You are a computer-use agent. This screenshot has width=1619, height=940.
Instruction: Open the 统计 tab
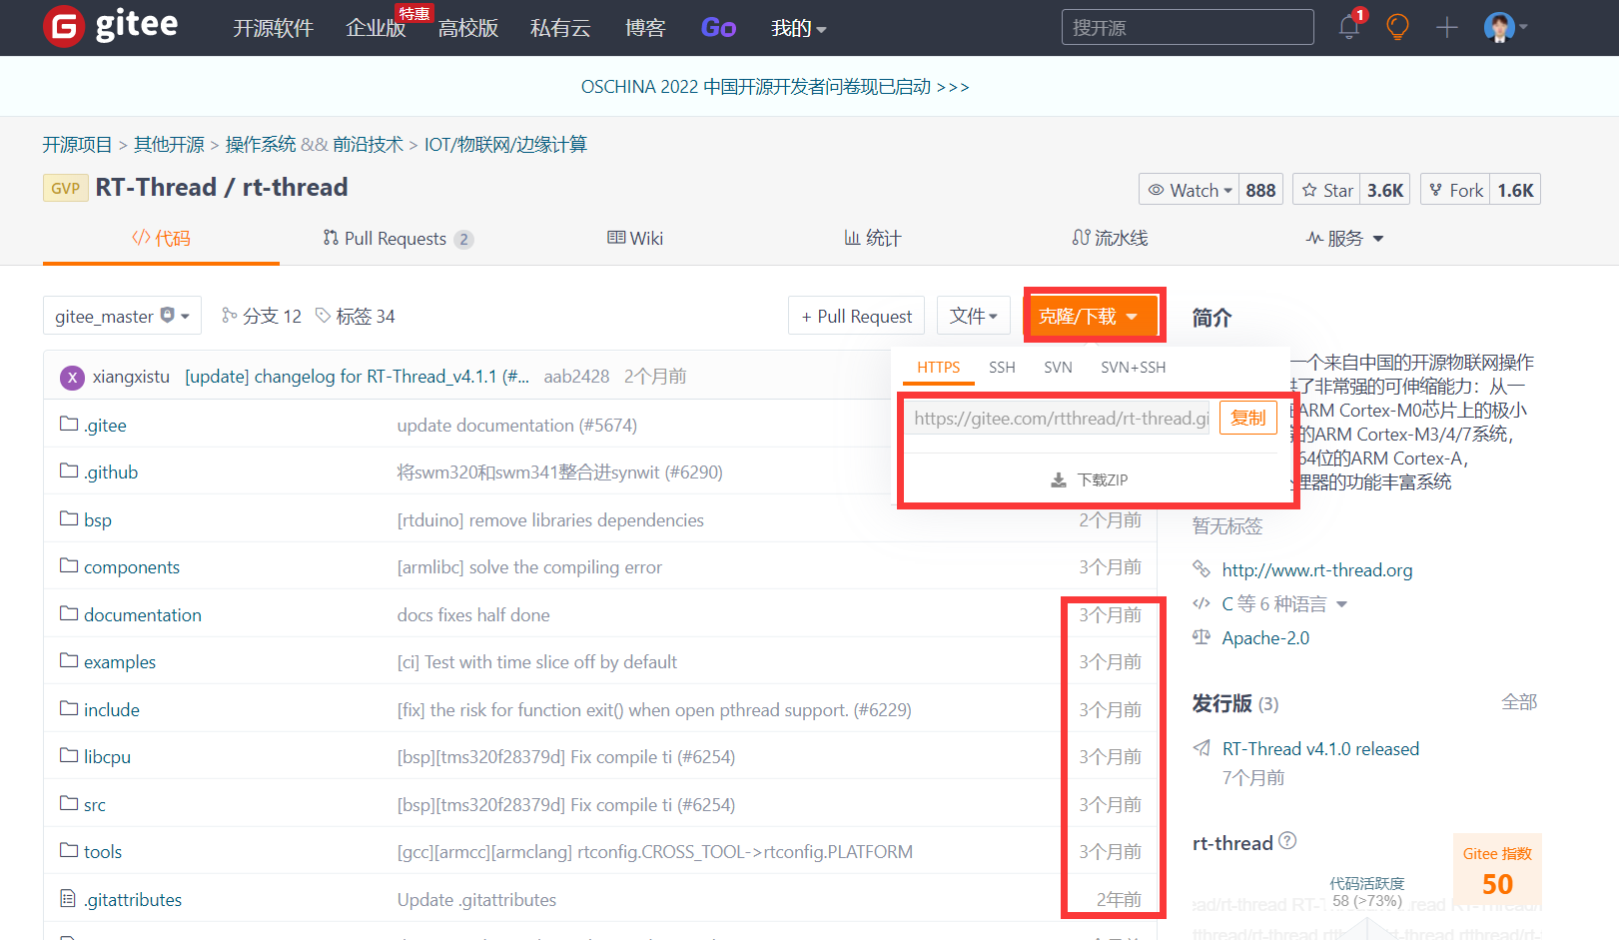click(x=872, y=238)
